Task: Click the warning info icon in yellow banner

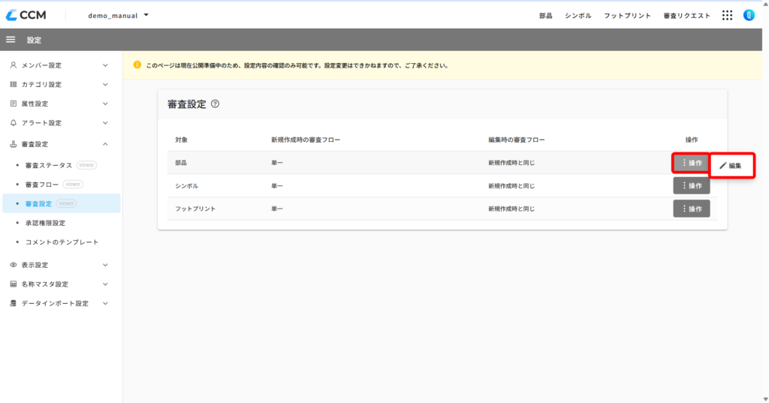Action: coord(137,65)
